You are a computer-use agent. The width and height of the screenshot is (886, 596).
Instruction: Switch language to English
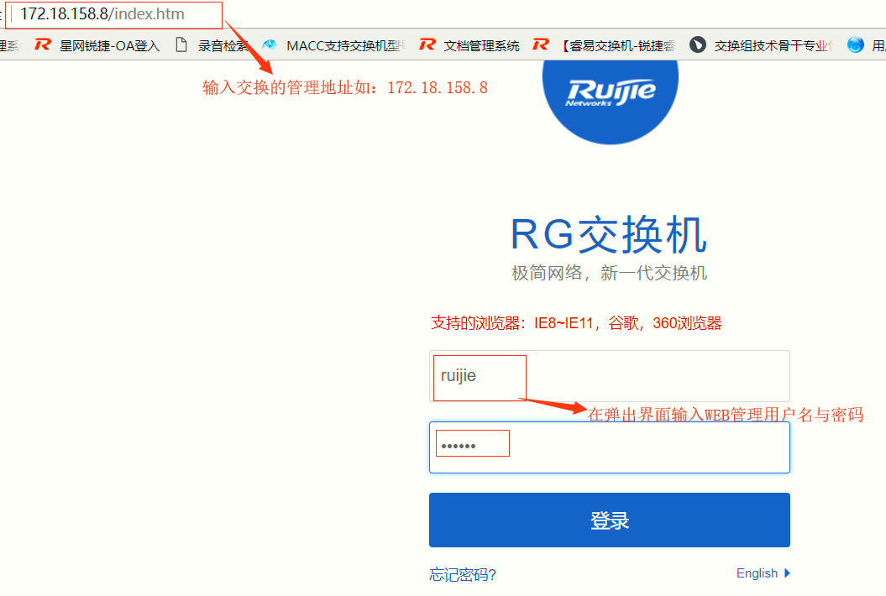[x=757, y=573]
